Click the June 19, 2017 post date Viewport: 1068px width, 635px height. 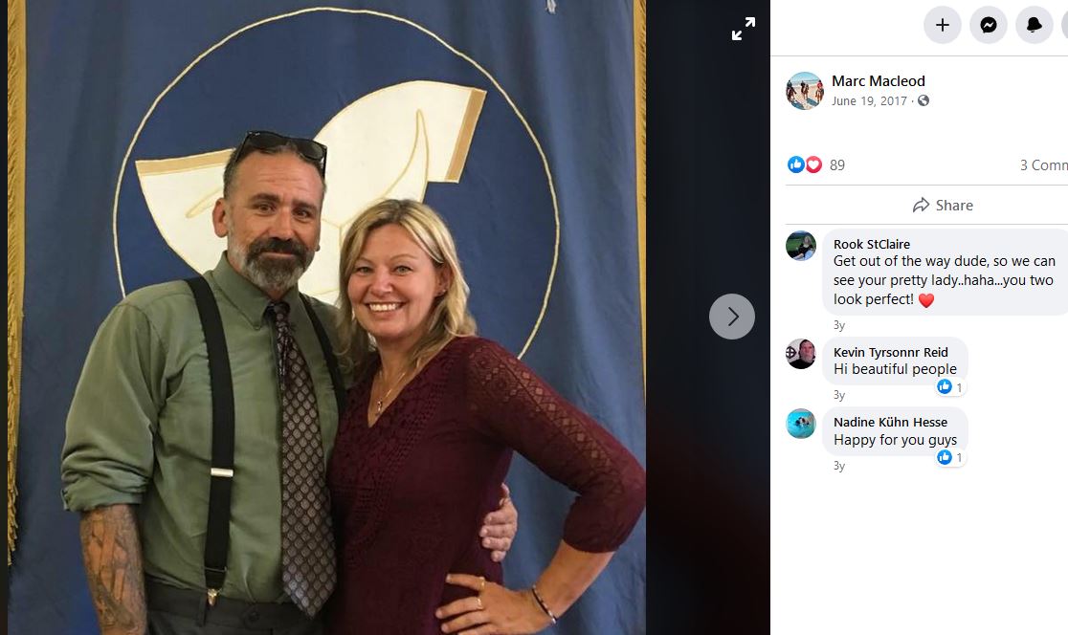click(869, 101)
